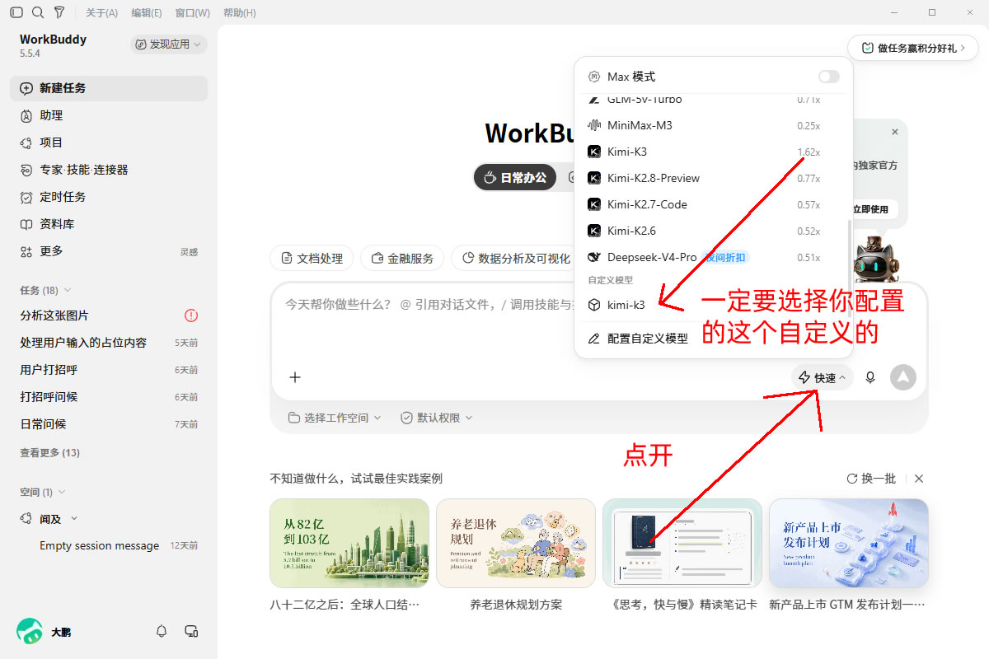Image resolution: width=989 pixels, height=659 pixels.
Task: Open the notifications bell icon
Action: [x=162, y=631]
